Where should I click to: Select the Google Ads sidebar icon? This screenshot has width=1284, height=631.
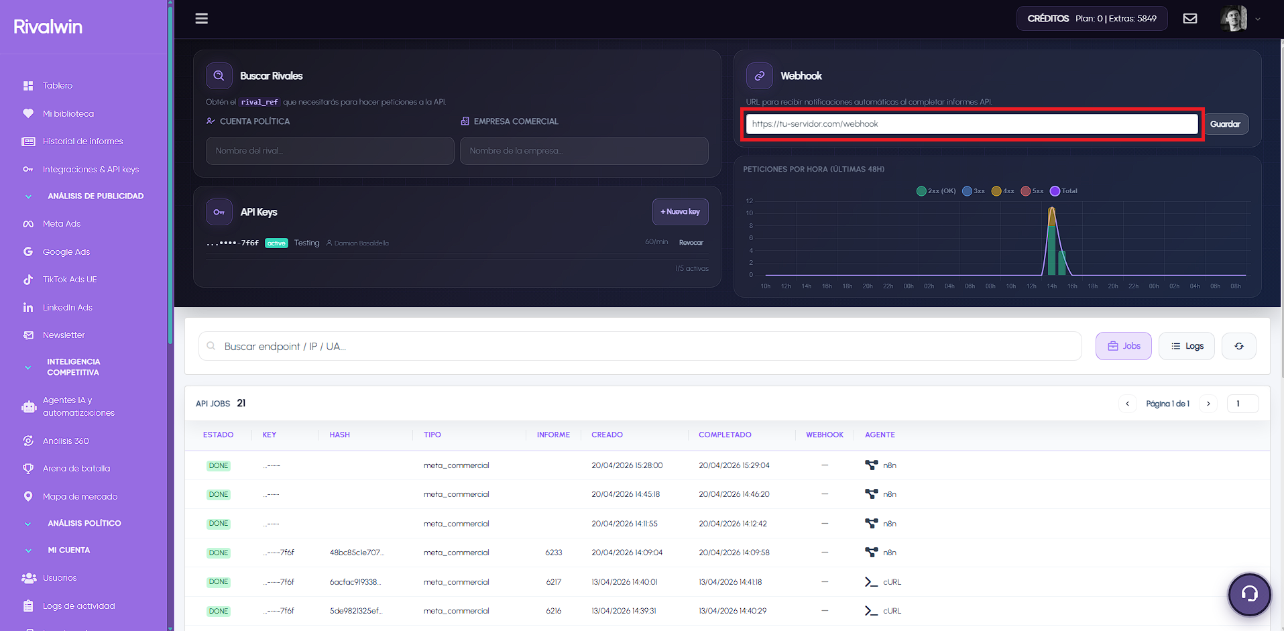pos(27,251)
